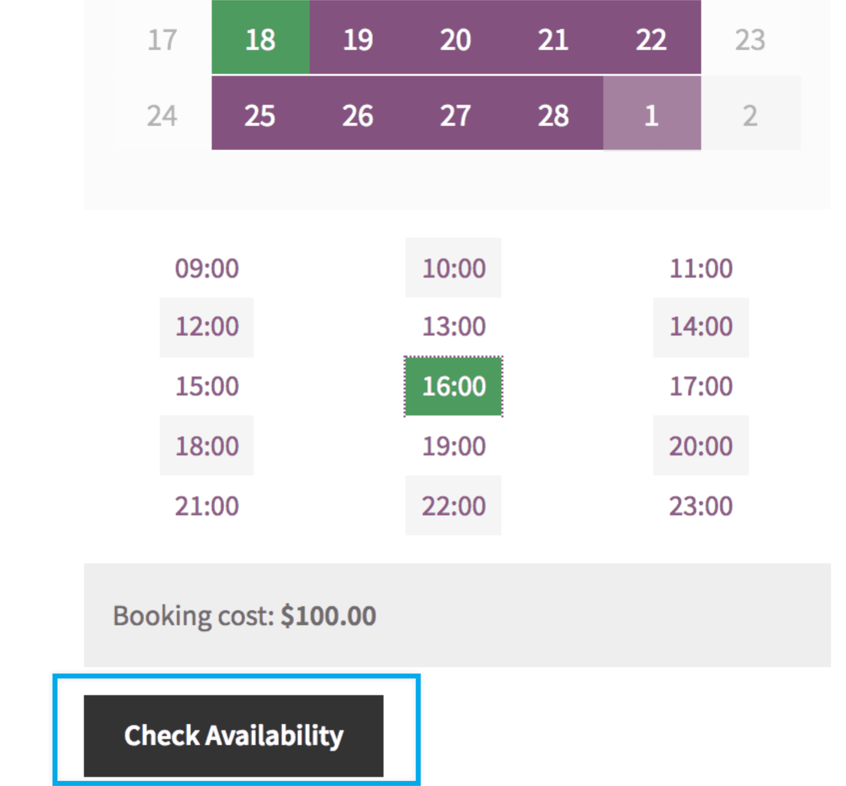Select the 1st of next month
The image size is (846, 786).
[651, 116]
